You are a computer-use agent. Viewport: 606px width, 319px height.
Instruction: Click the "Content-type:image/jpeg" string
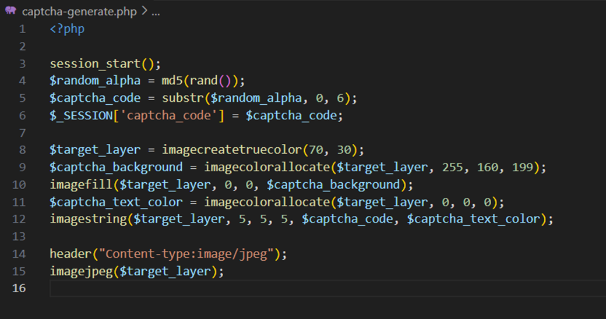point(186,254)
